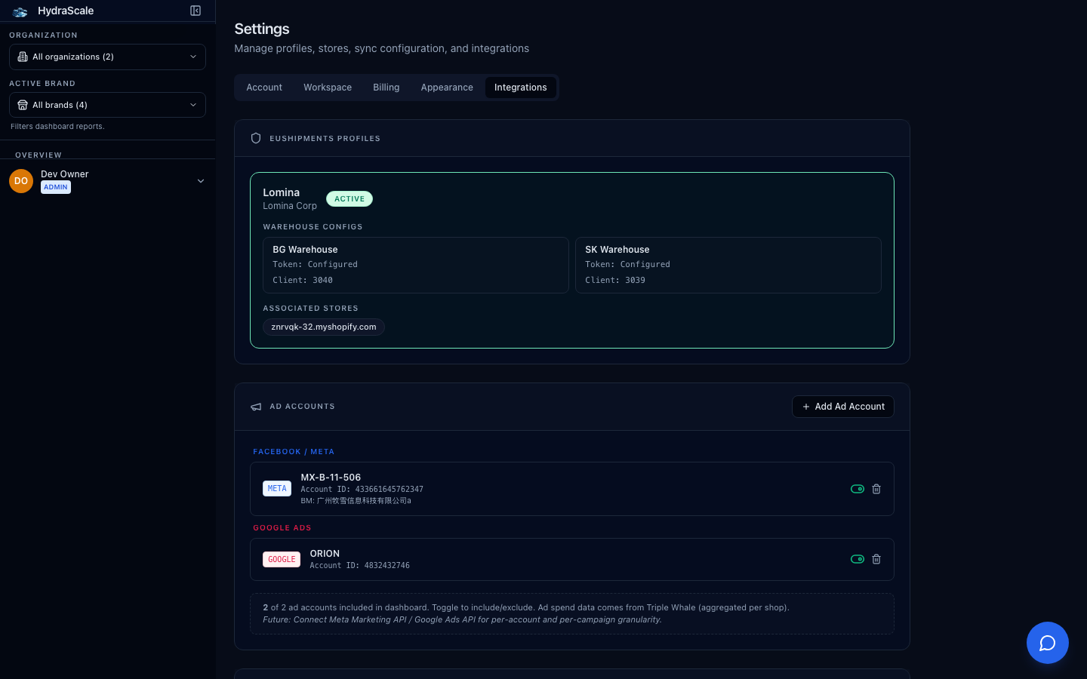
Task: Click the WAREHOUSE CONFIGS label
Action: [x=313, y=227]
